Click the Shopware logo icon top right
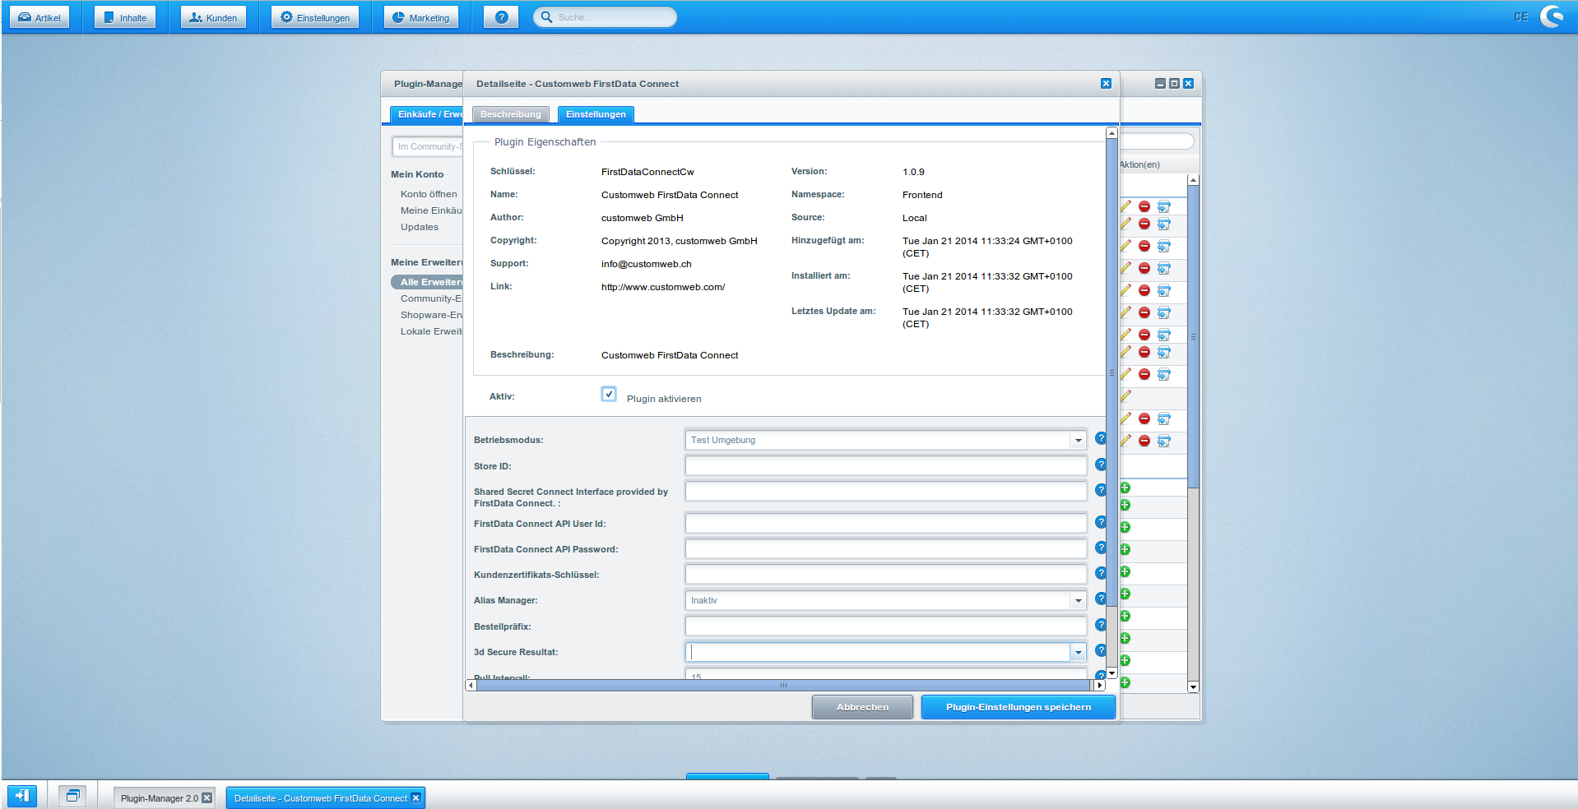The image size is (1578, 809). (1552, 16)
